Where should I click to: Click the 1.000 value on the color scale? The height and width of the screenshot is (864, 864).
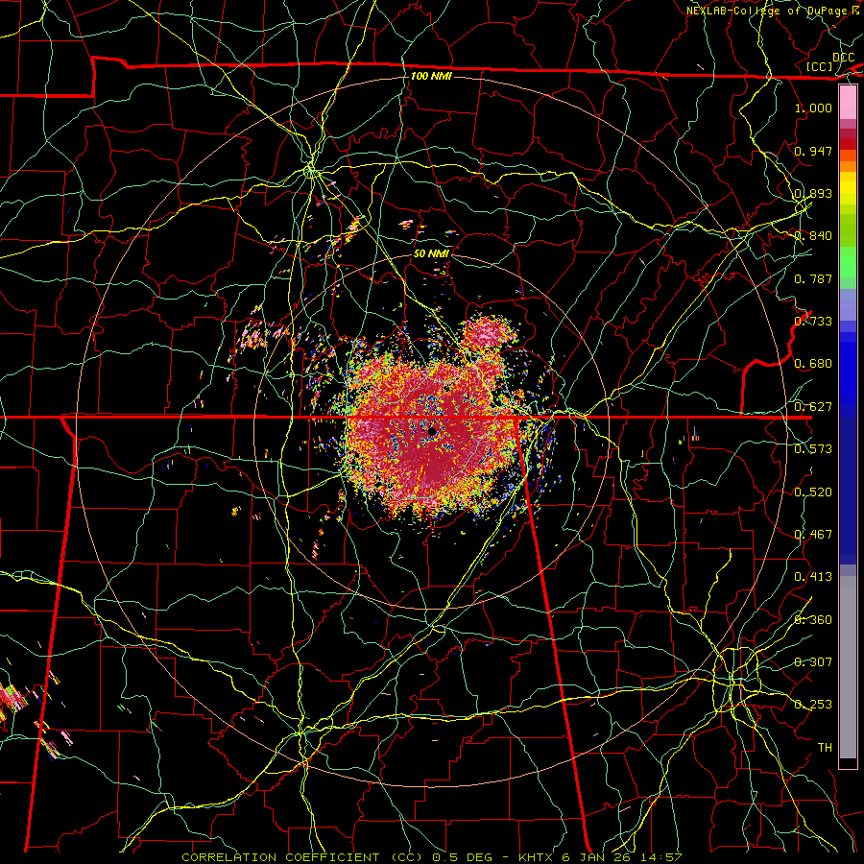click(813, 108)
